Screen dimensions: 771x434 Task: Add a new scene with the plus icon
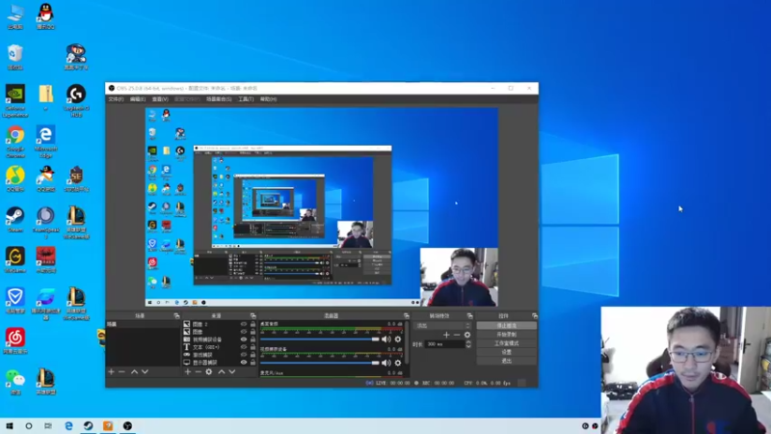tap(111, 372)
